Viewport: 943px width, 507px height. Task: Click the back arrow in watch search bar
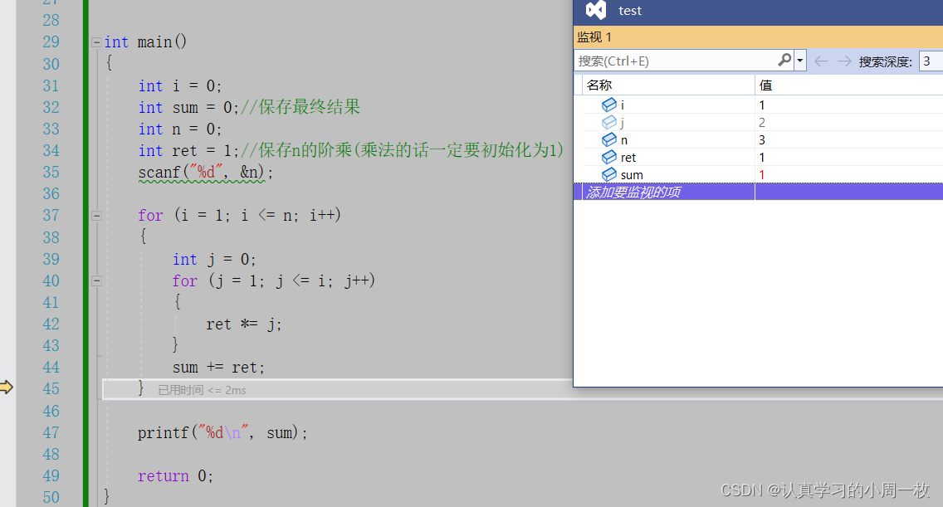tap(821, 61)
